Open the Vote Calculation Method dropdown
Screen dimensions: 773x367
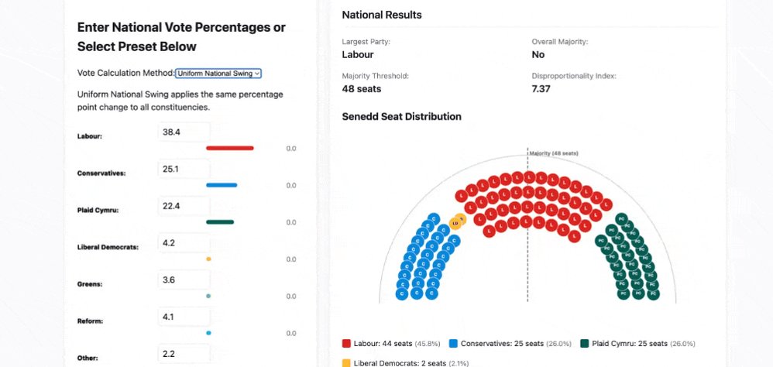click(218, 74)
